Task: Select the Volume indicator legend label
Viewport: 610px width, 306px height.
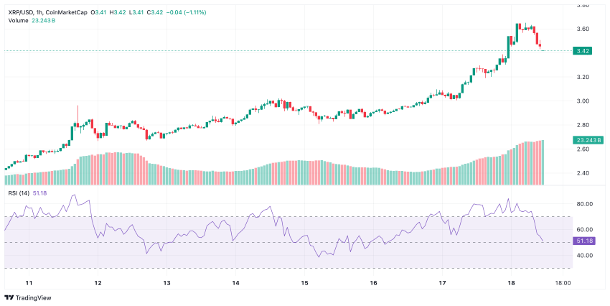Action: tap(19, 20)
